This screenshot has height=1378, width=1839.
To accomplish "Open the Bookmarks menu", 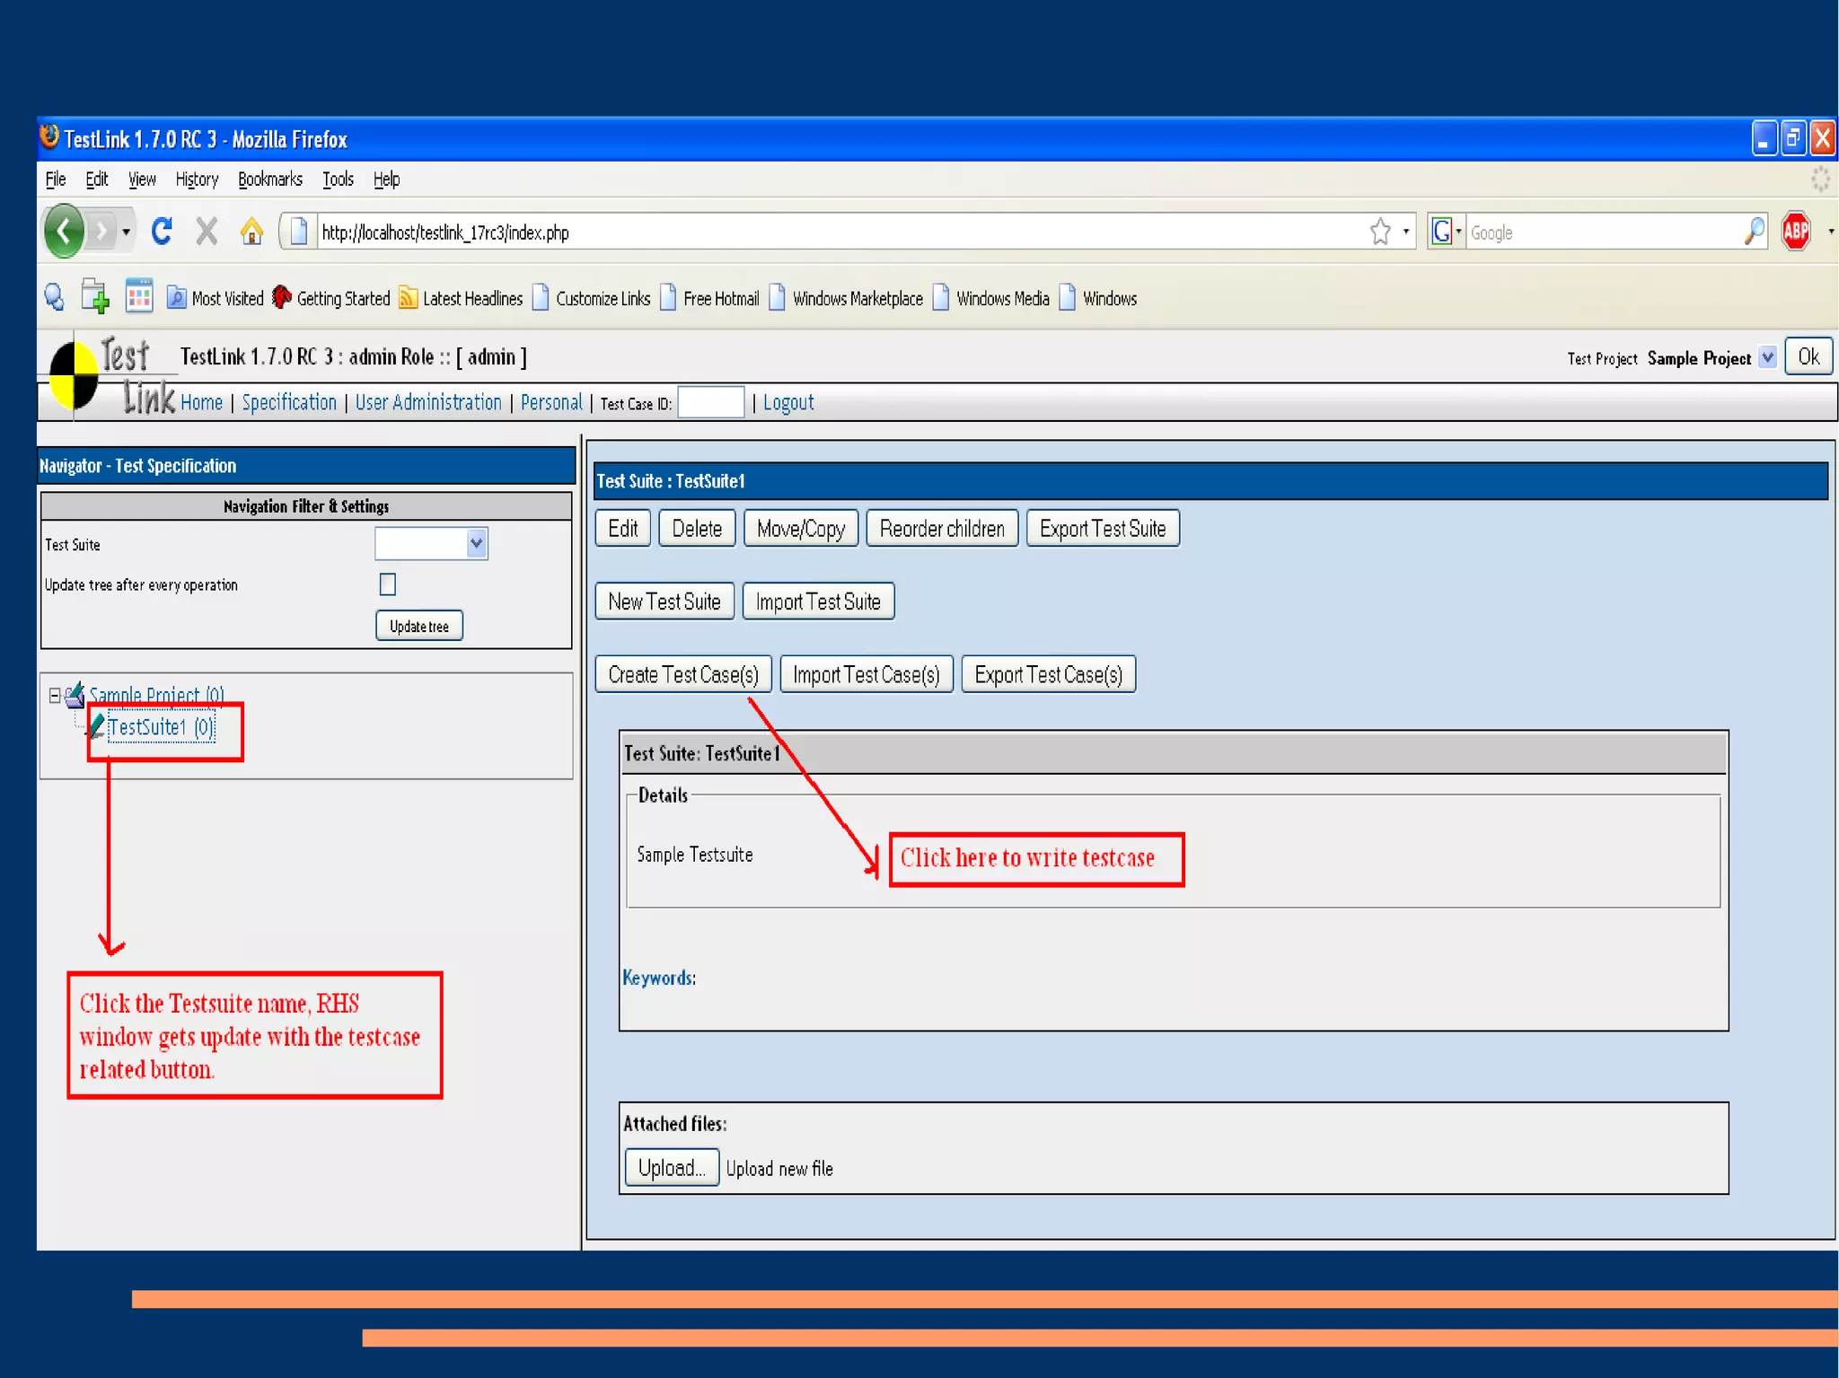I will click(x=269, y=180).
